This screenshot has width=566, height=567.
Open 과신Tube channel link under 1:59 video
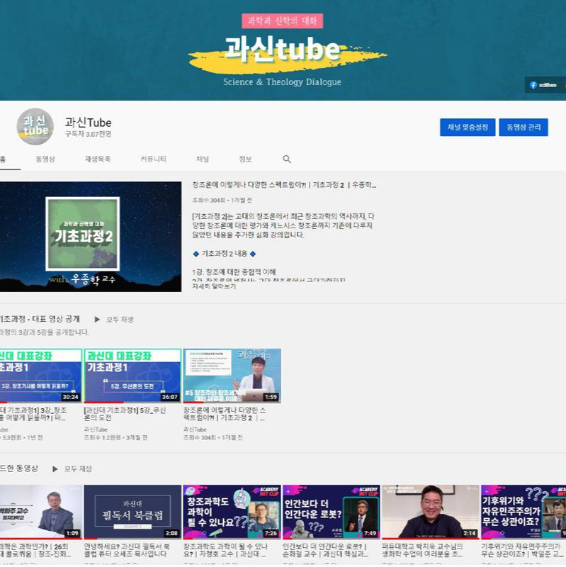[x=195, y=430]
